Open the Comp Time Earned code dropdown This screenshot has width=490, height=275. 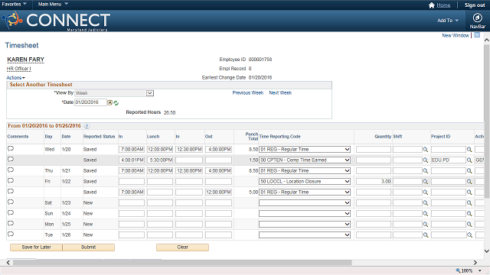[305, 160]
